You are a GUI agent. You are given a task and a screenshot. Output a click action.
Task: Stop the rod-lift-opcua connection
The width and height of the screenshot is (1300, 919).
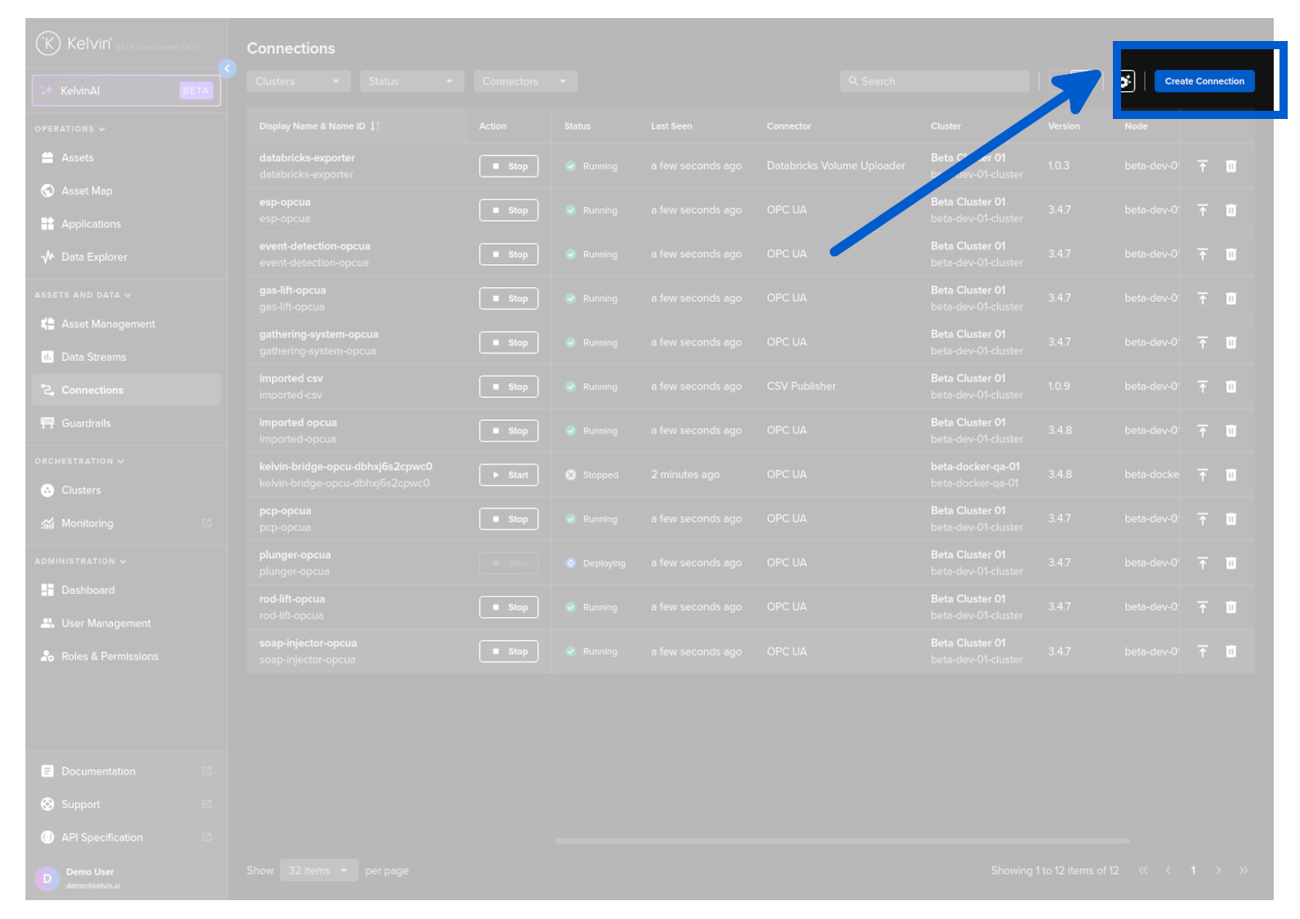click(509, 608)
